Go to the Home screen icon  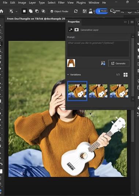click(x=1, y=11)
